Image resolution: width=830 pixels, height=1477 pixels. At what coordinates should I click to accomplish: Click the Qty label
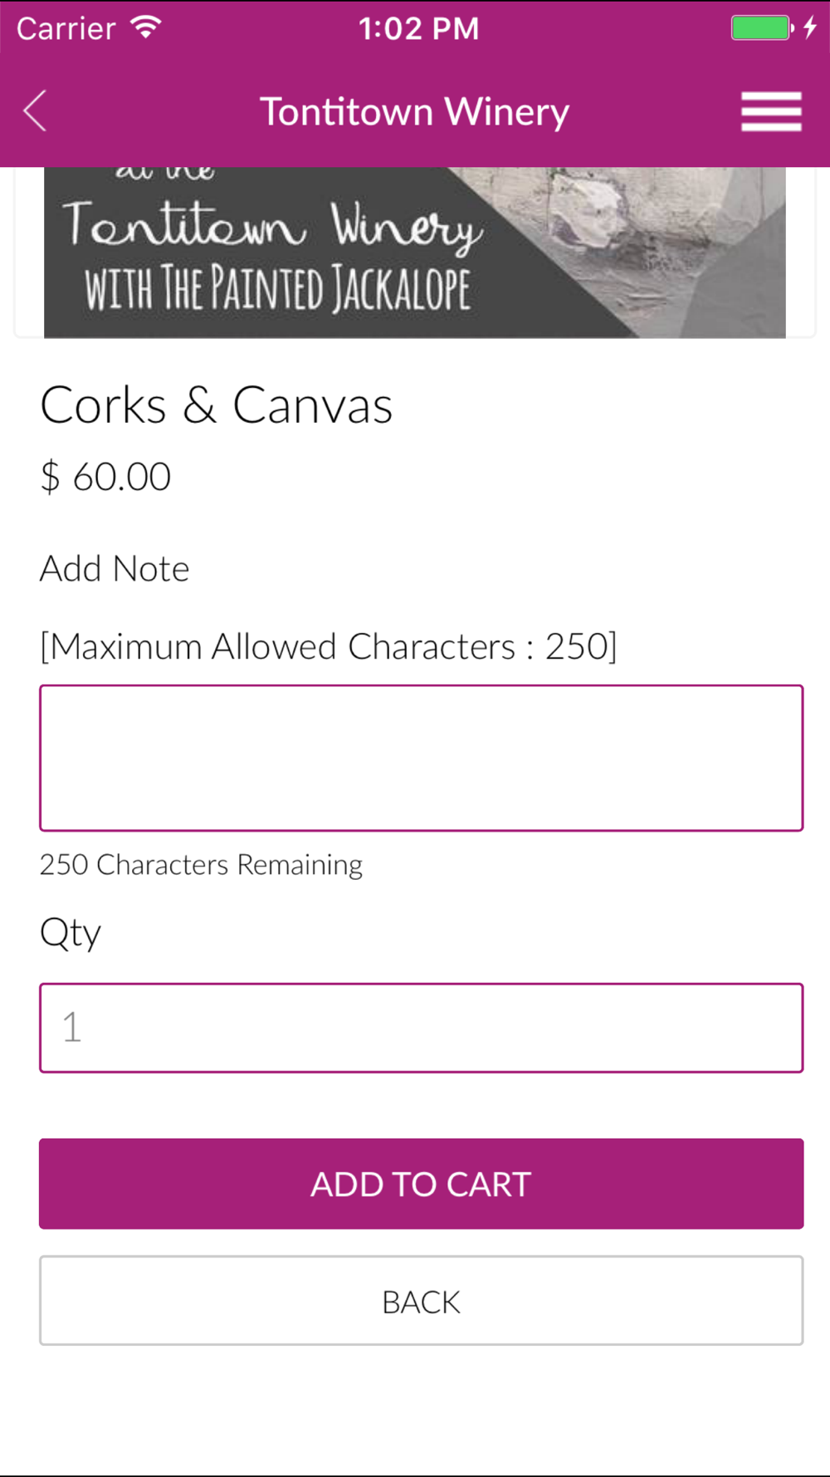point(71,934)
